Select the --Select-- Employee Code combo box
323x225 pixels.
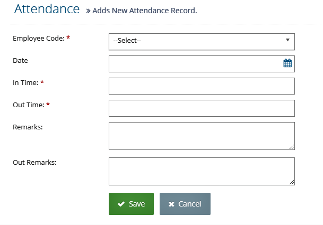click(x=202, y=42)
